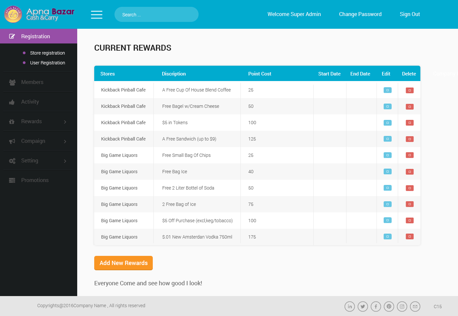This screenshot has height=316, width=458.
Task: Click the Sign Out link
Action: tap(410, 14)
